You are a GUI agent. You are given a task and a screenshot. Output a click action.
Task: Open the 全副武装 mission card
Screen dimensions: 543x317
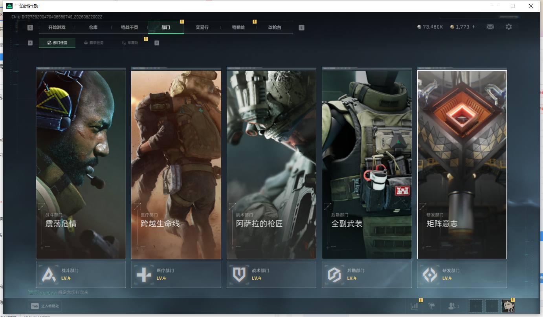click(x=367, y=165)
